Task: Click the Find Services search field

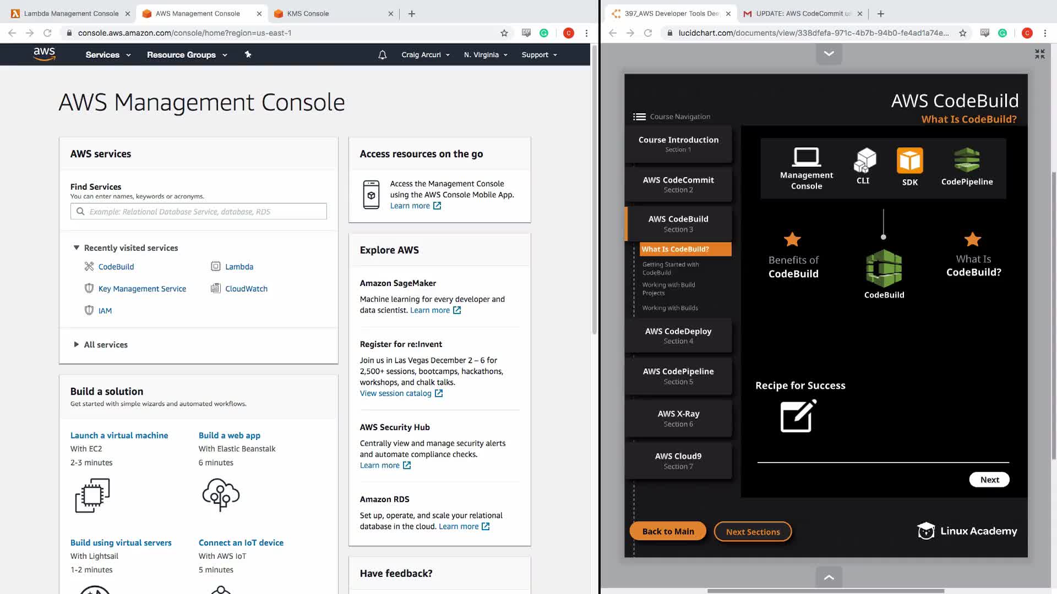Action: [x=198, y=212]
